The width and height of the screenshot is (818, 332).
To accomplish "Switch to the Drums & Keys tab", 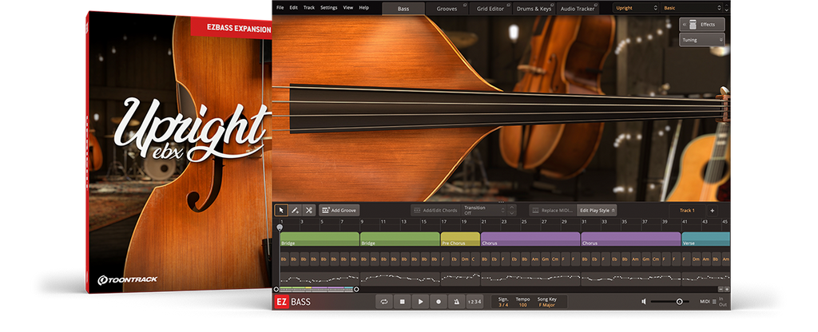I will tap(534, 8).
